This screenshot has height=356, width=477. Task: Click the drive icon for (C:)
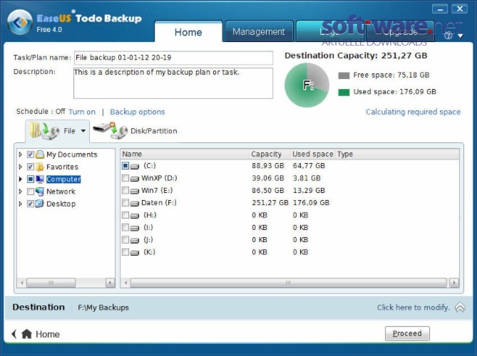tap(135, 167)
